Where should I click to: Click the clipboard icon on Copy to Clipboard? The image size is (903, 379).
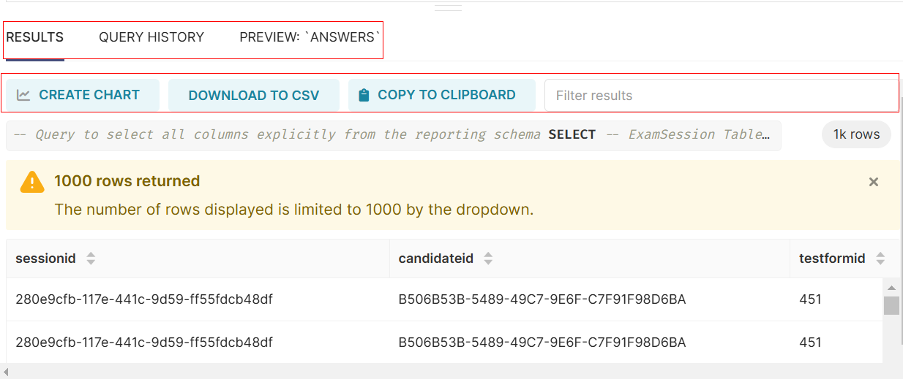tap(363, 95)
